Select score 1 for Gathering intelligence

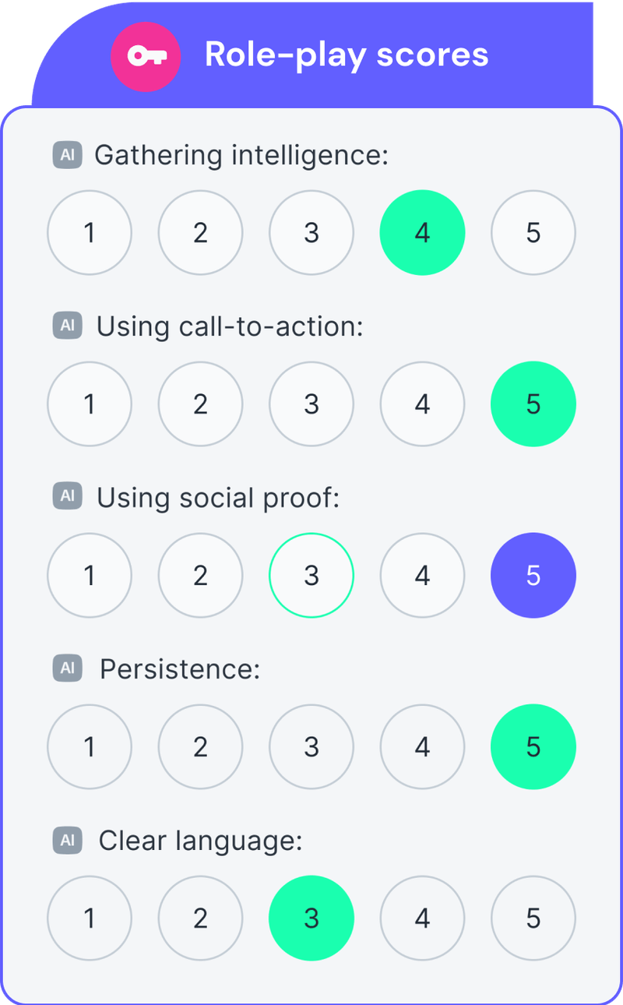tap(90, 232)
